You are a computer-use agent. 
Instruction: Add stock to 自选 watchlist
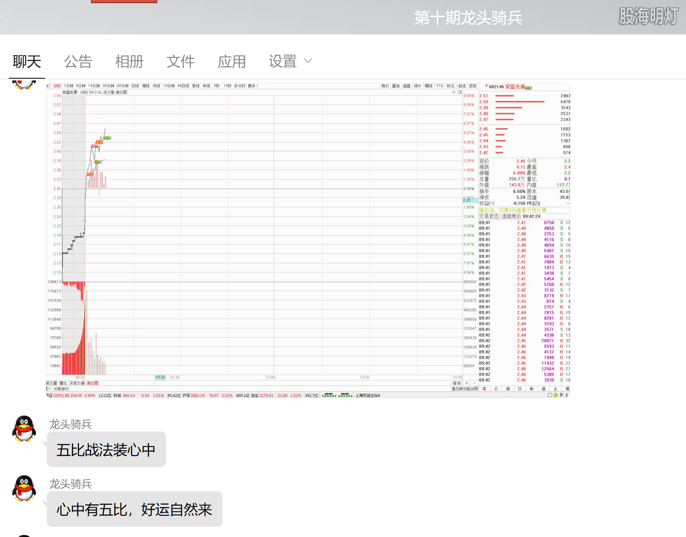click(x=462, y=86)
